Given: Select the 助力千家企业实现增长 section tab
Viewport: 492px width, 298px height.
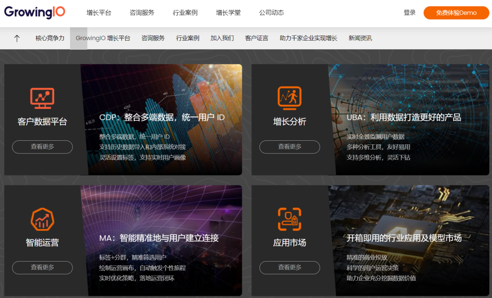Looking at the screenshot, I should 308,38.
